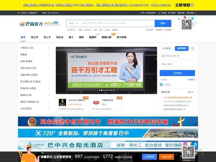216x162 pixels.
Task: Click the 注册账号 link
Action: pos(191,79)
